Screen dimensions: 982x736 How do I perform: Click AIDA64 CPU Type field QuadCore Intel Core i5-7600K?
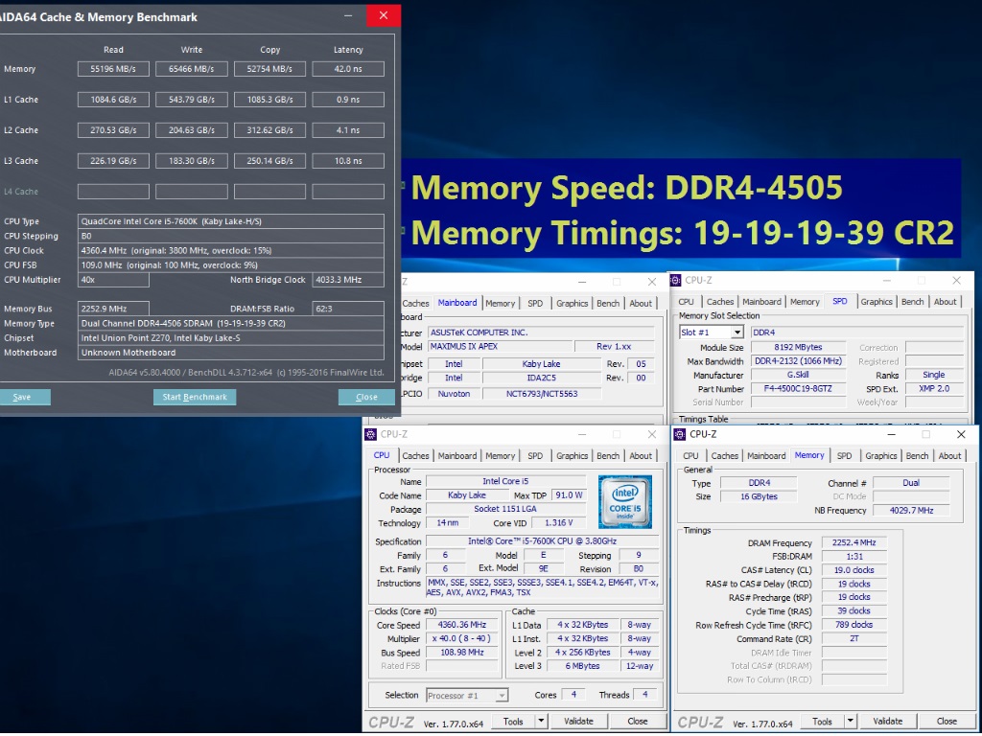coord(231,221)
